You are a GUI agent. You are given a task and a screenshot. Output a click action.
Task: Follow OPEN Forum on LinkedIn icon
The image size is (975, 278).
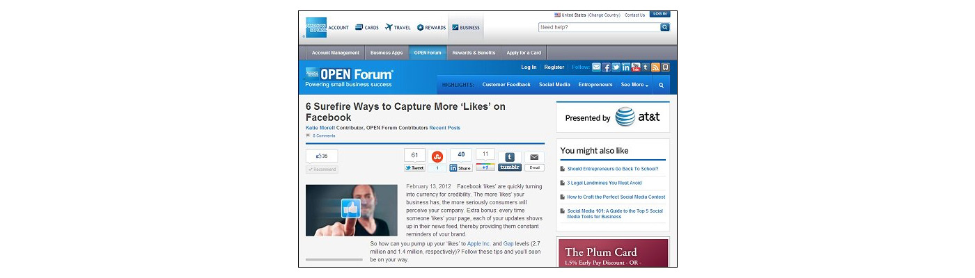pyautogui.click(x=626, y=67)
